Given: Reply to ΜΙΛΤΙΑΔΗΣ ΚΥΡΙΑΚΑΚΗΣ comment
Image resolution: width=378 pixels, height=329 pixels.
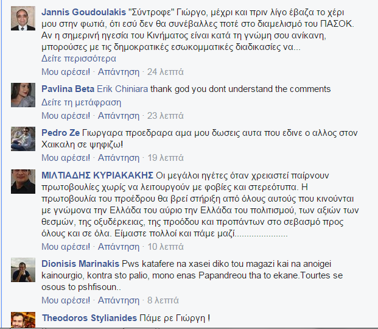Looking at the screenshot, I should pyautogui.click(x=119, y=247).
